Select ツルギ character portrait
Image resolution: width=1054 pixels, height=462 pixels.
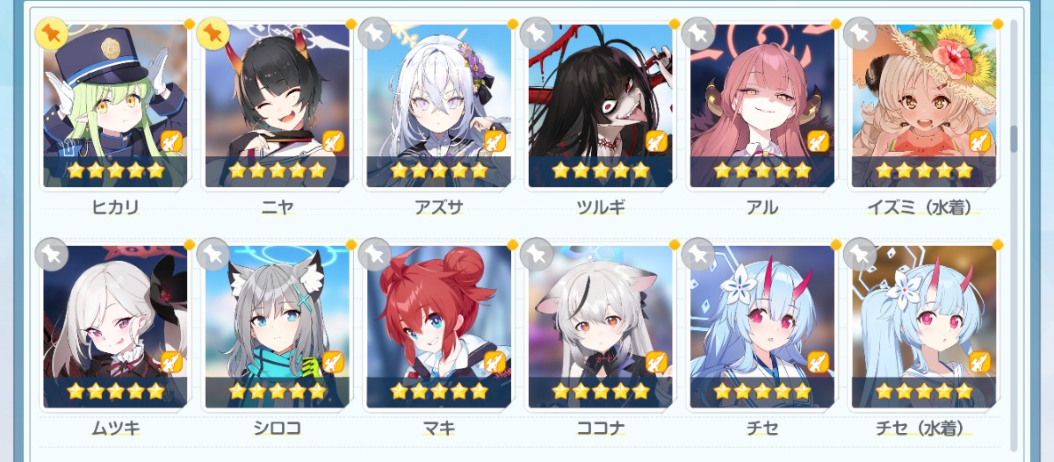coord(601,105)
